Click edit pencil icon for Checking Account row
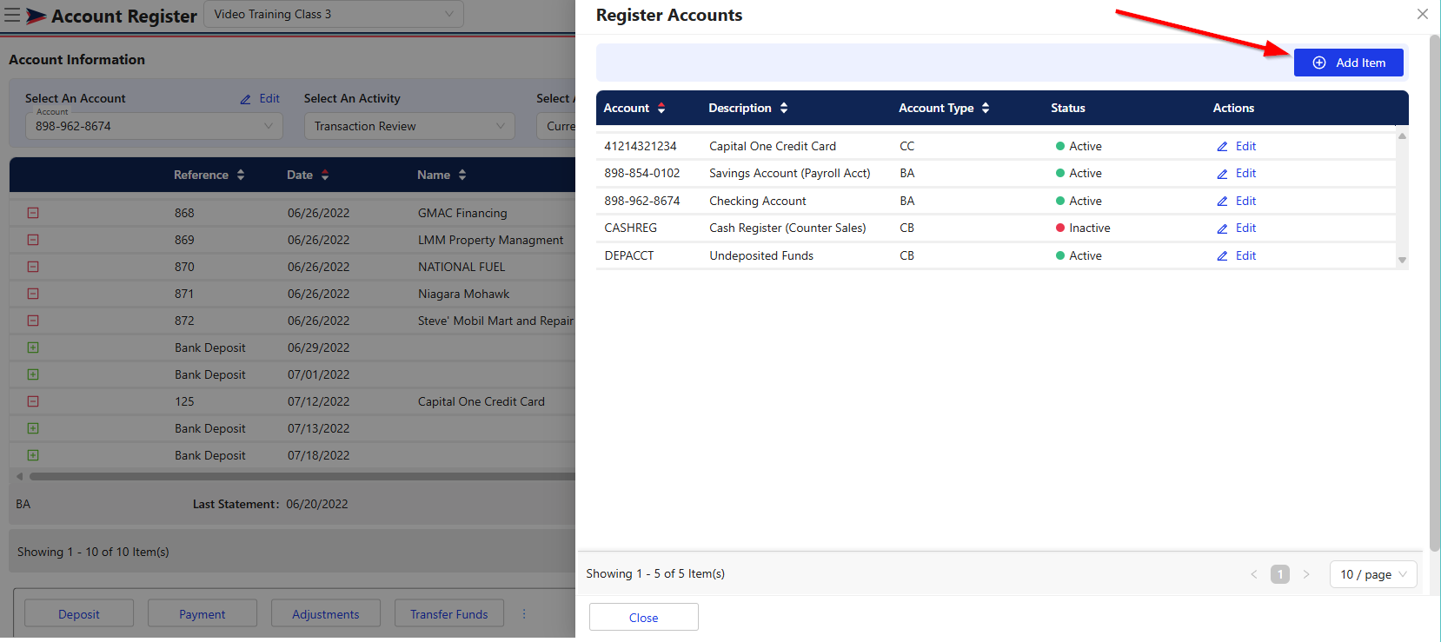This screenshot has height=642, width=1441. point(1222,202)
